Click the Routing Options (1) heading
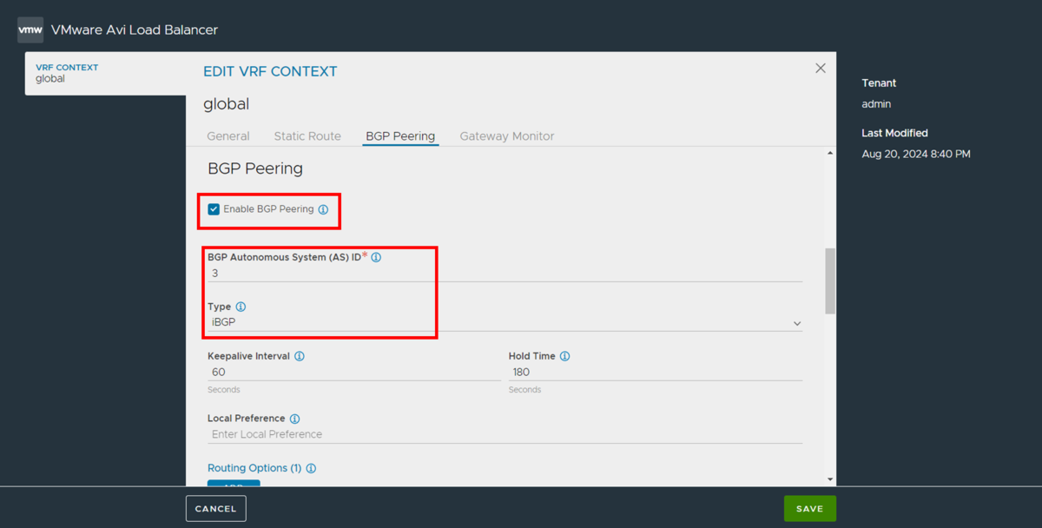Image resolution: width=1042 pixels, height=528 pixels. click(254, 468)
